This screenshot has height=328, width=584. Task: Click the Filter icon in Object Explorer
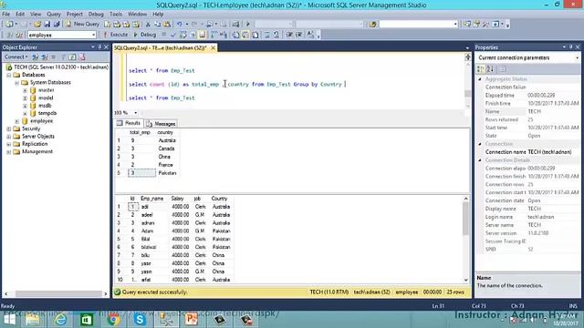[63, 56]
